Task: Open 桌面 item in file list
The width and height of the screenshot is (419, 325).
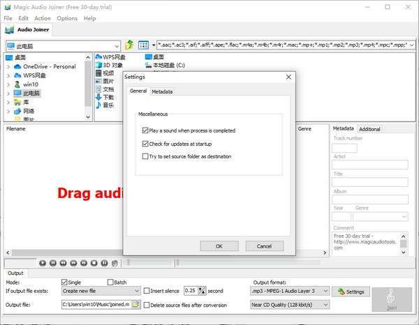Action: 155,56
